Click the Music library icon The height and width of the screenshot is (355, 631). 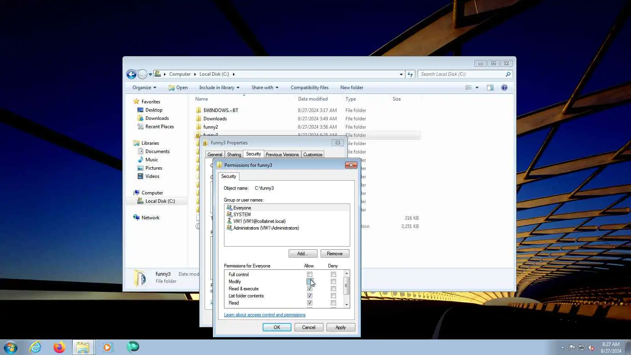point(140,160)
